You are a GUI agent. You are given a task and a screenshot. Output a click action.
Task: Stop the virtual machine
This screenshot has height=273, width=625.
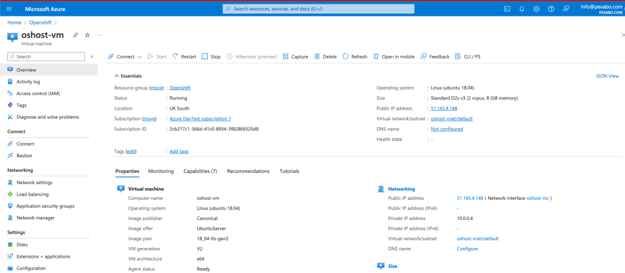211,57
